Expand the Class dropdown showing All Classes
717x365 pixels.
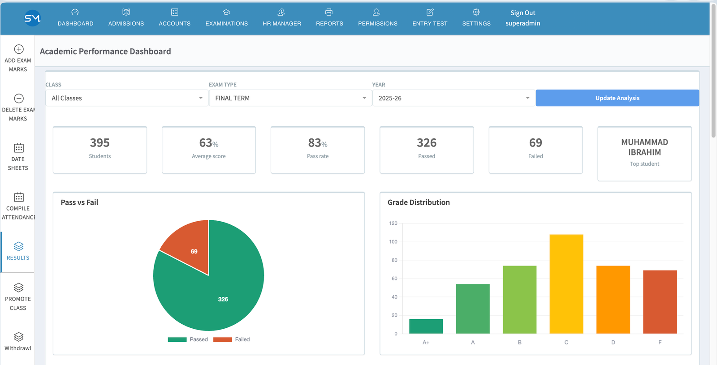pos(127,98)
